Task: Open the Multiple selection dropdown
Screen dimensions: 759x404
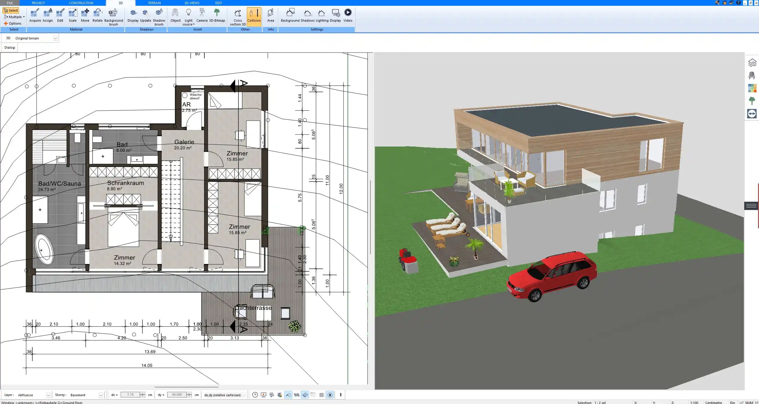Action: (x=14, y=17)
